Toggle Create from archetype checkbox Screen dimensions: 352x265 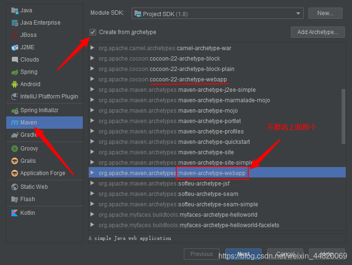click(x=93, y=32)
